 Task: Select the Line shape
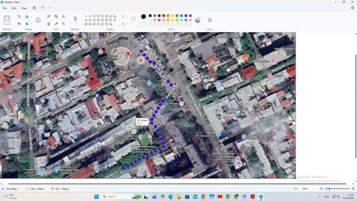[86, 16]
